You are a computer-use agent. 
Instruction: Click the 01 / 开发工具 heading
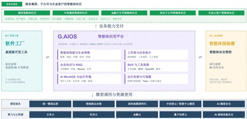click(x=12, y=36)
